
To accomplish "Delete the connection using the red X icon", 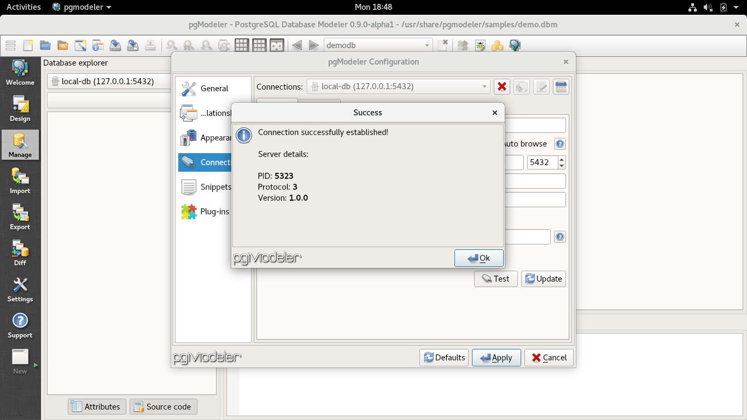I will click(501, 86).
